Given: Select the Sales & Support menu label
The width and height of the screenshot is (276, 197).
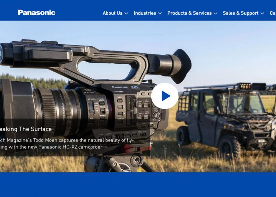Looking at the screenshot, I should (240, 13).
